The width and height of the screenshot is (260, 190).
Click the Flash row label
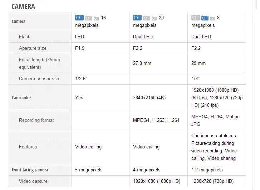click(25, 37)
